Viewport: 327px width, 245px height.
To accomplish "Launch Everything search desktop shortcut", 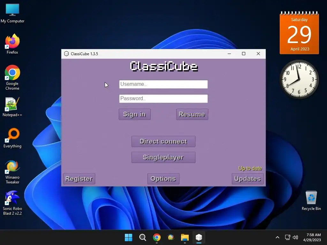I will tap(12, 138).
